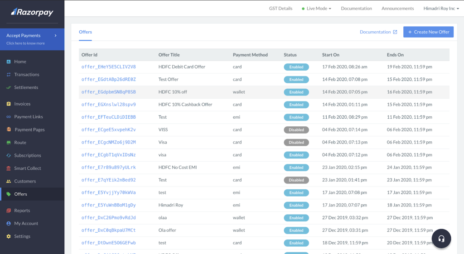Viewport: 464px width, 254px height.
Task: Expand Accept Payments chevron arrow
Action: point(55,35)
